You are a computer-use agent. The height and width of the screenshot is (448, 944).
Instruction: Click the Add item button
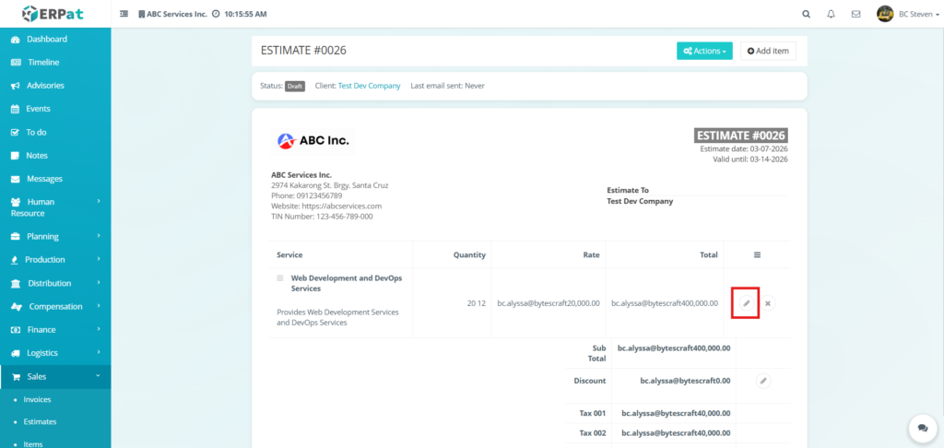click(x=768, y=51)
